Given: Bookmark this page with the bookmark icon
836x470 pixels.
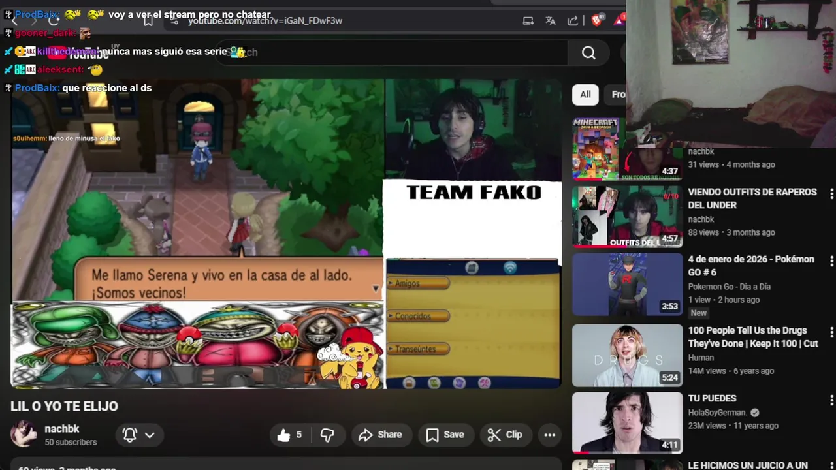Looking at the screenshot, I should [x=148, y=20].
